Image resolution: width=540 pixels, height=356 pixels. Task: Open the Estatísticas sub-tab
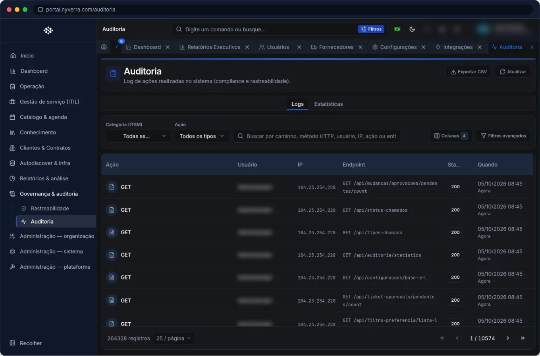(328, 104)
